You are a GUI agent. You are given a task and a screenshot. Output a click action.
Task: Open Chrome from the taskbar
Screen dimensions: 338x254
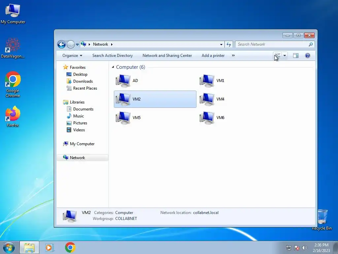[x=70, y=247]
